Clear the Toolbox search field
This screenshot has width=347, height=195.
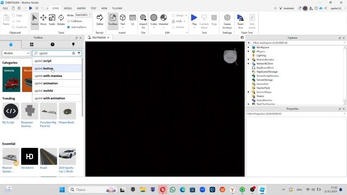74,53
